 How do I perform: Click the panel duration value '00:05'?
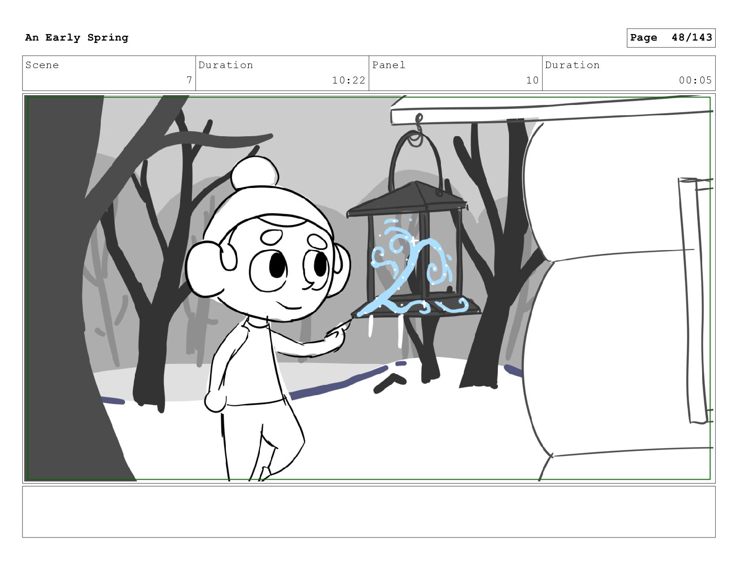(x=695, y=80)
